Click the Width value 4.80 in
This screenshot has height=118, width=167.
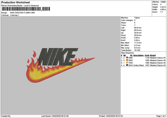pos(163,9)
